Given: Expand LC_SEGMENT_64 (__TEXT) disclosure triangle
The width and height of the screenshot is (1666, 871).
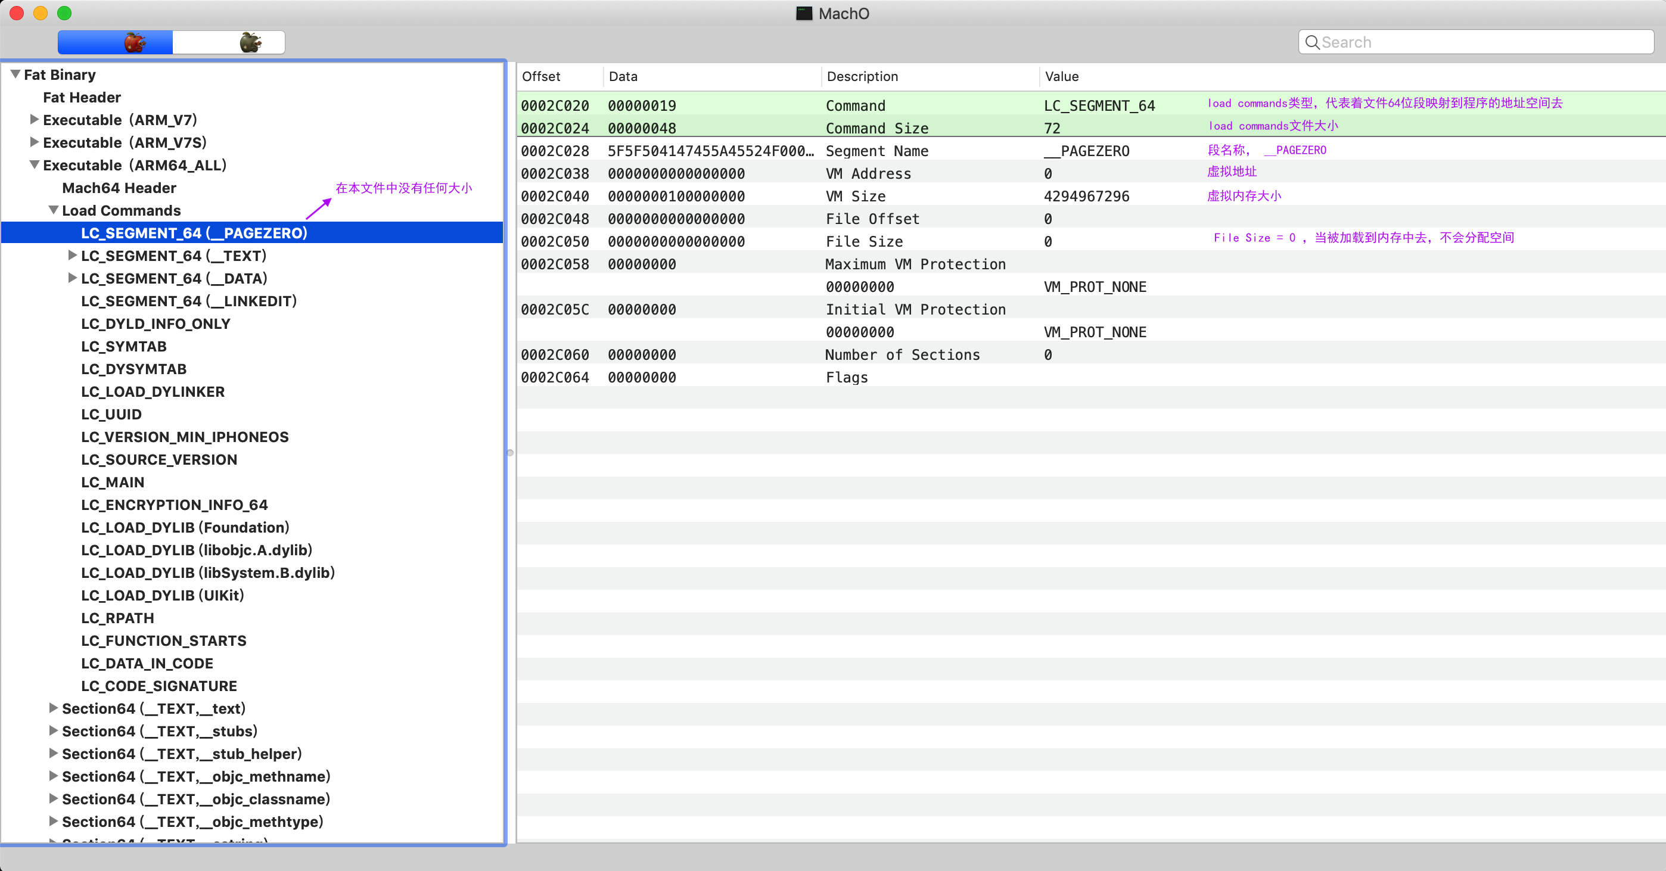Looking at the screenshot, I should click(73, 256).
